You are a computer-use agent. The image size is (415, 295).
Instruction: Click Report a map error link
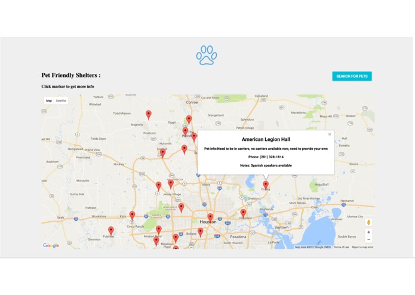click(x=362, y=247)
